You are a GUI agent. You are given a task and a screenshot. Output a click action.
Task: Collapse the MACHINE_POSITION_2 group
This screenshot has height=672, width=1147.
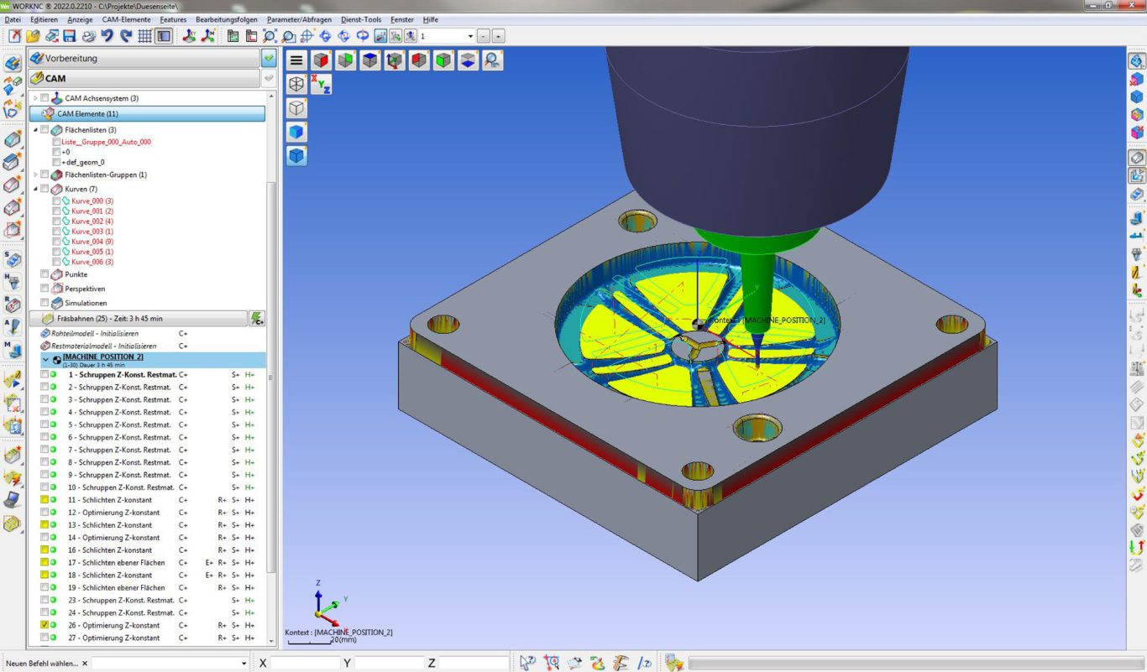tap(46, 358)
